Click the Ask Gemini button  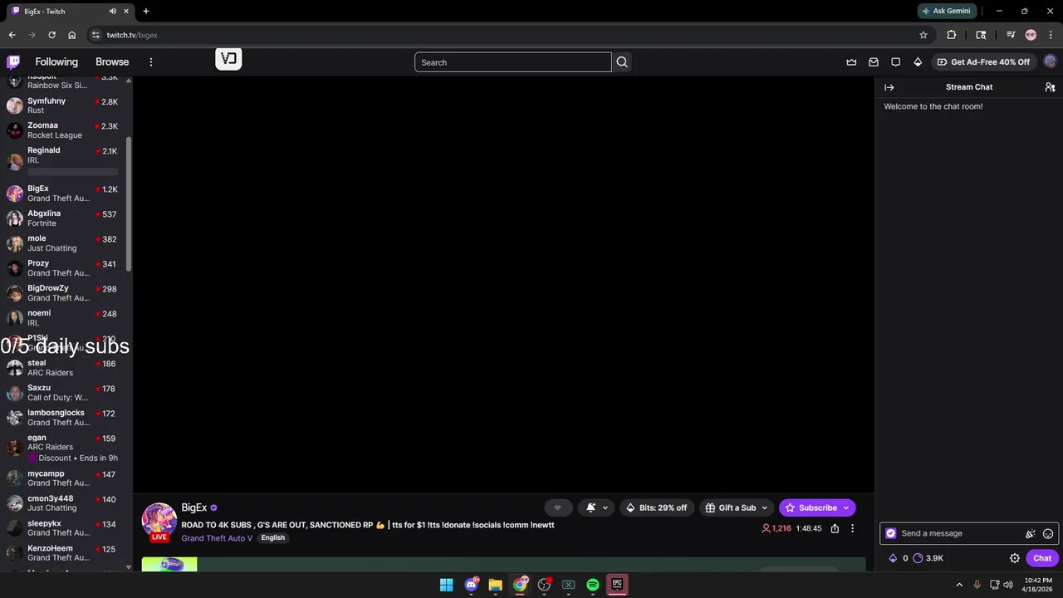tap(945, 11)
